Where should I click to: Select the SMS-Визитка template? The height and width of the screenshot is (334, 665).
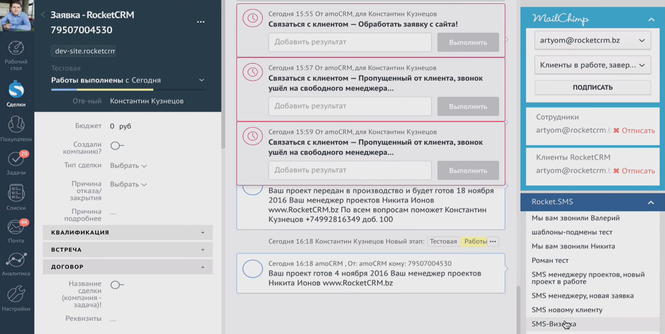tap(554, 324)
